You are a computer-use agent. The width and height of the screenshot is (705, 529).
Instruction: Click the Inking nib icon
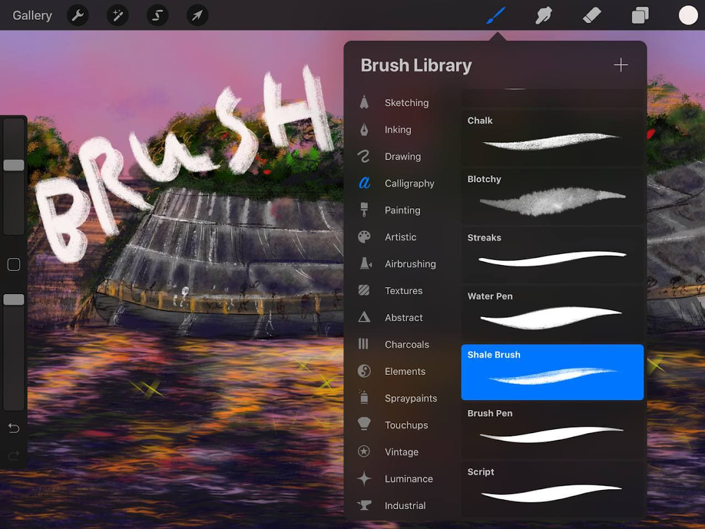364,130
